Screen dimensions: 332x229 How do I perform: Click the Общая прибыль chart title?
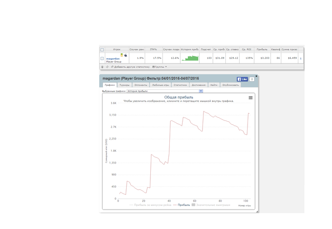coord(179,97)
